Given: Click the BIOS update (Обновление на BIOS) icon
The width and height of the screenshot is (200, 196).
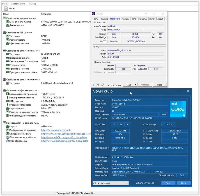Looking at the screenshot, I should pos(7,134).
